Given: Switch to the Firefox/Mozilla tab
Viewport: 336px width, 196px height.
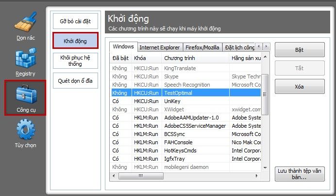Looking at the screenshot, I should pos(202,47).
